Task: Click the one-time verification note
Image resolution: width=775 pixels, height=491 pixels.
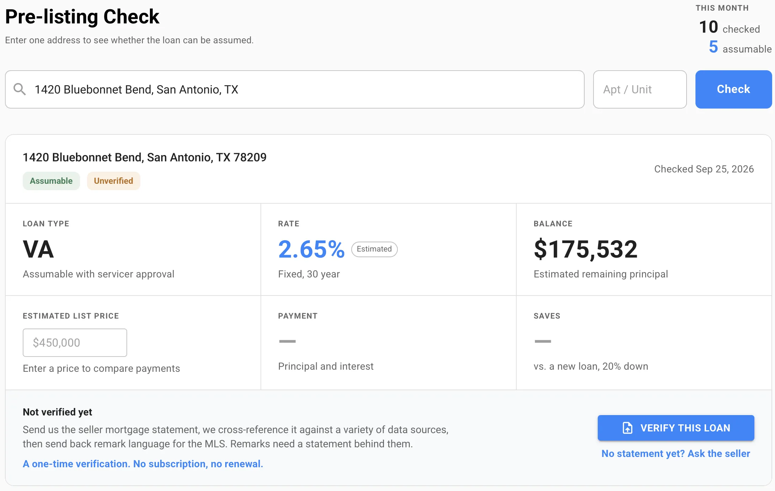Action: coord(143,464)
